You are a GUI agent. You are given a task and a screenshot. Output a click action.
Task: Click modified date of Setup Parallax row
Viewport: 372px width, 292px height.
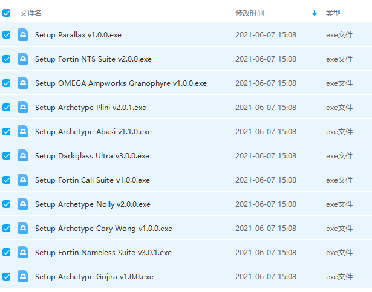coord(266,35)
